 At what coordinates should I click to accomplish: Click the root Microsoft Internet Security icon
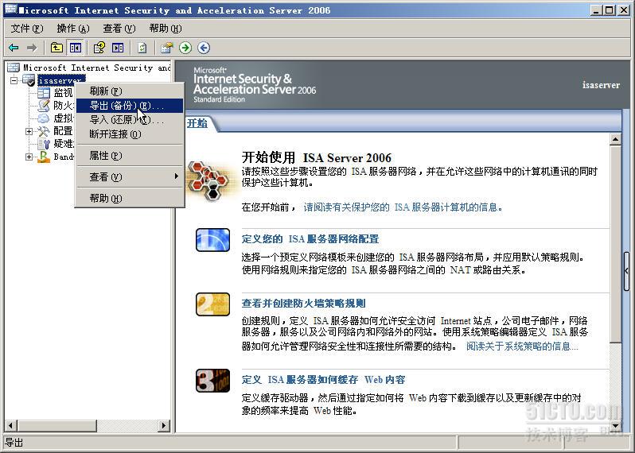click(x=14, y=67)
